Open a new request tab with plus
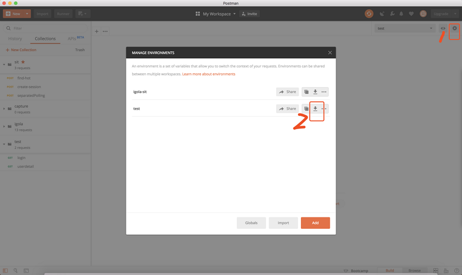The height and width of the screenshot is (275, 462). pyautogui.click(x=96, y=31)
